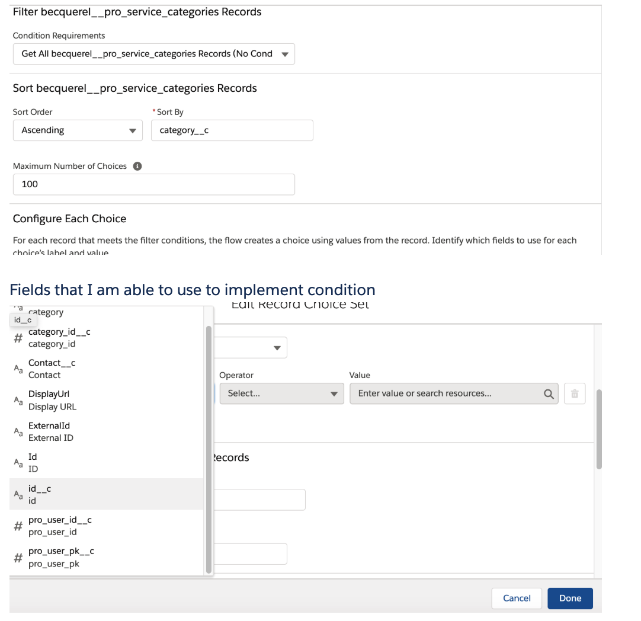Click the search magnifier in Value field
Viewport: 641px width, 621px height.
pyautogui.click(x=549, y=393)
